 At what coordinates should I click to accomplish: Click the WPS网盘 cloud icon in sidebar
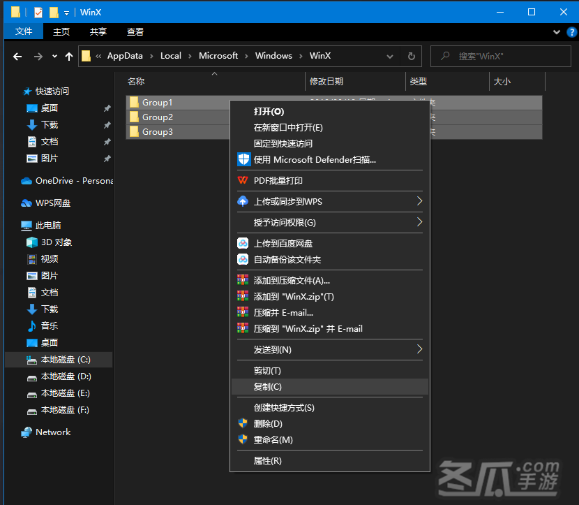[x=27, y=203]
